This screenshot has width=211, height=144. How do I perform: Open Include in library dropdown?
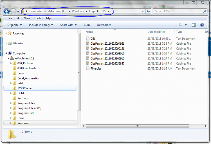point(41,25)
